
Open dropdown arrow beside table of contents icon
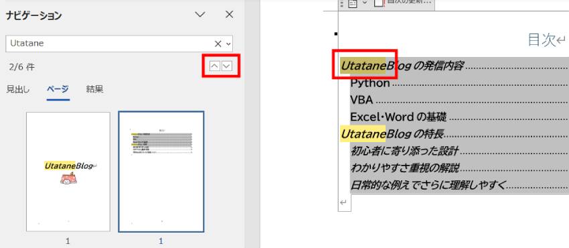tap(365, 3)
